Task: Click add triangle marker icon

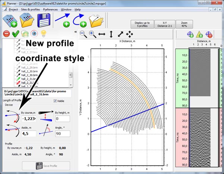Action: 199,34
